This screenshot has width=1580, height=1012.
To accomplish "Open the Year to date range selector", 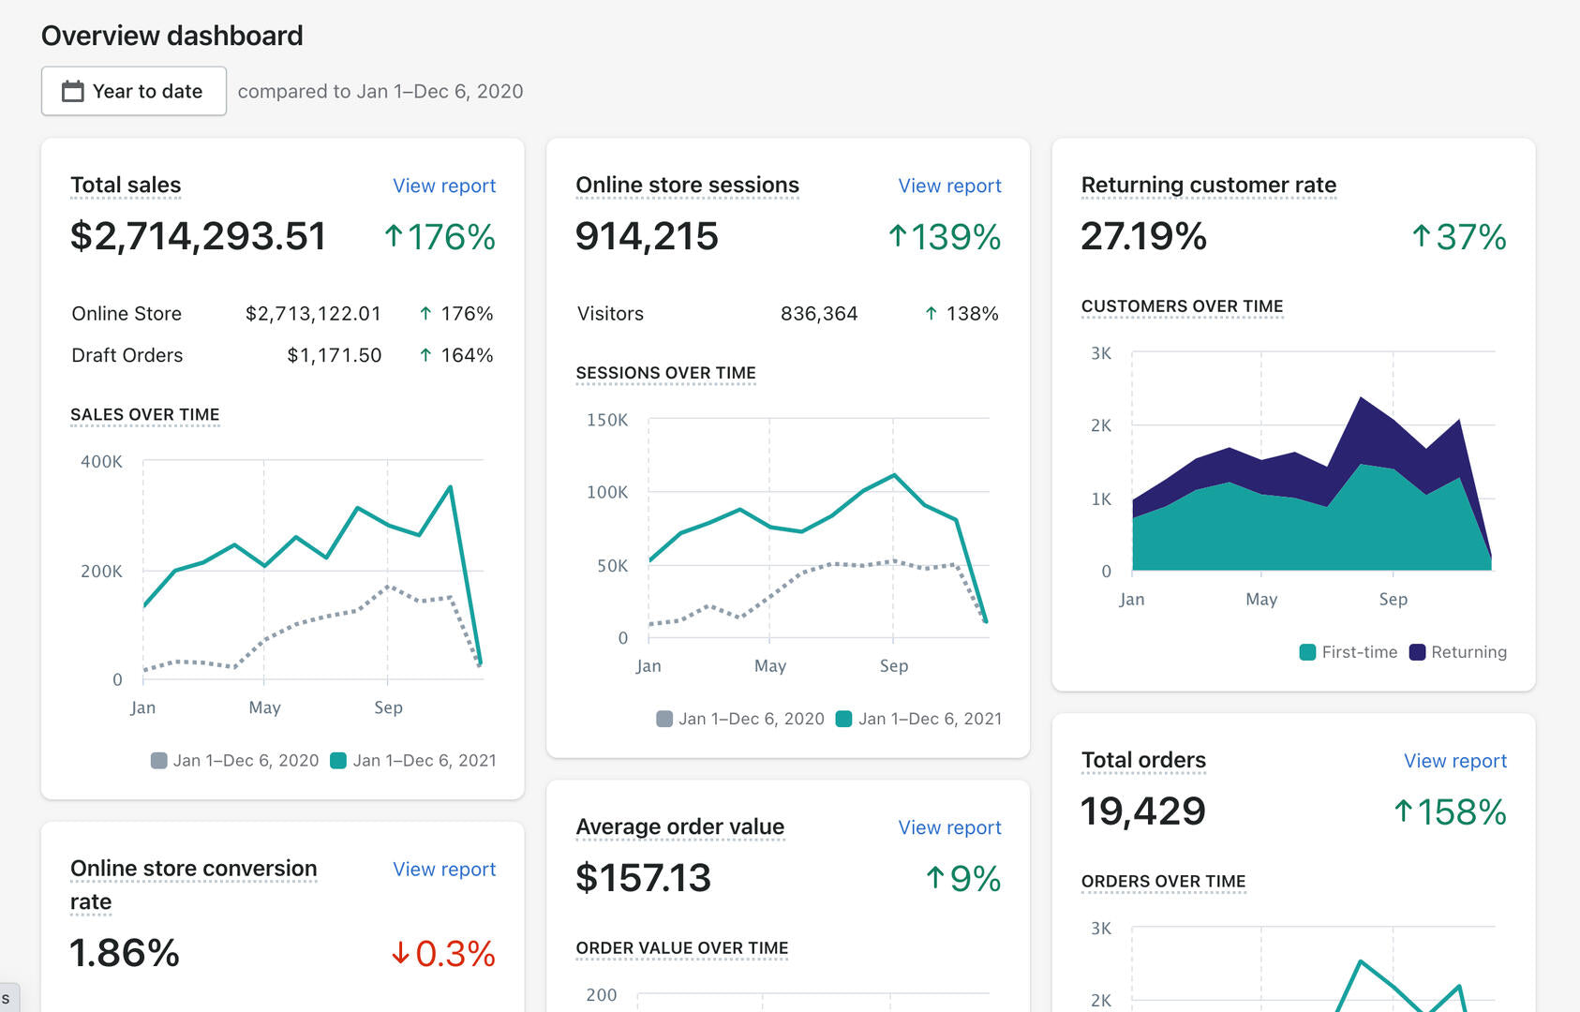I will click(134, 91).
